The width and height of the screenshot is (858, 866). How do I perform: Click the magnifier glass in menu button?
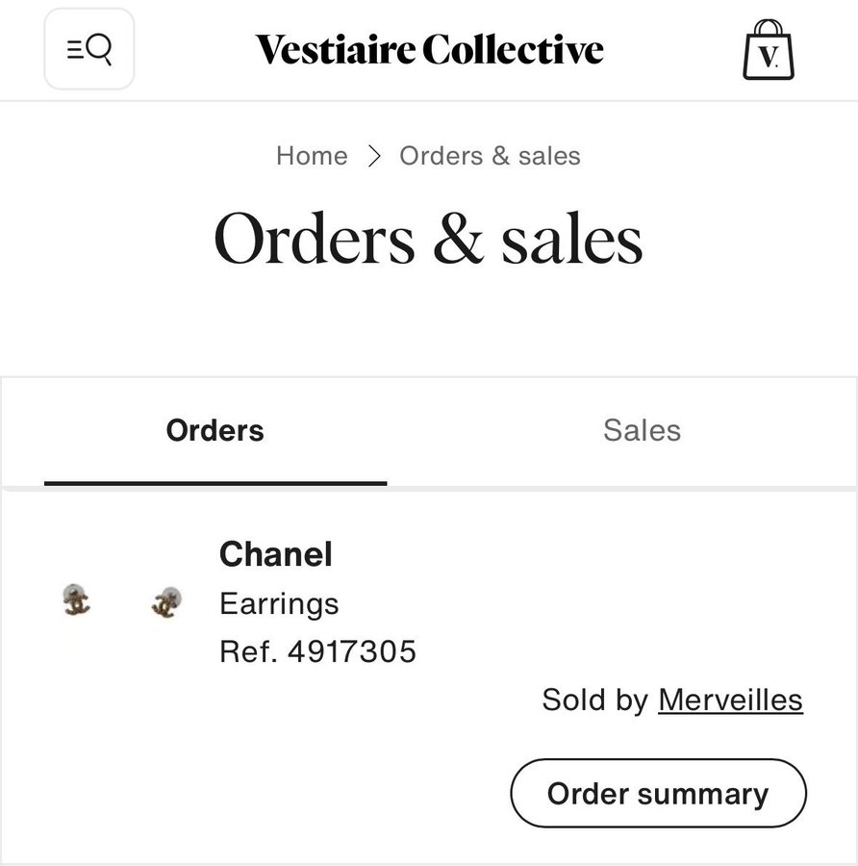pos(99,48)
